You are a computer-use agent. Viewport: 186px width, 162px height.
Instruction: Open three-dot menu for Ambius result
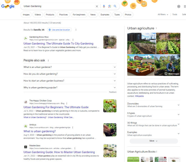click(72, 128)
